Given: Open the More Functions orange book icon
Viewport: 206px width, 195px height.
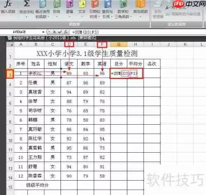Looking at the screenshot, I should (x=140, y=4).
